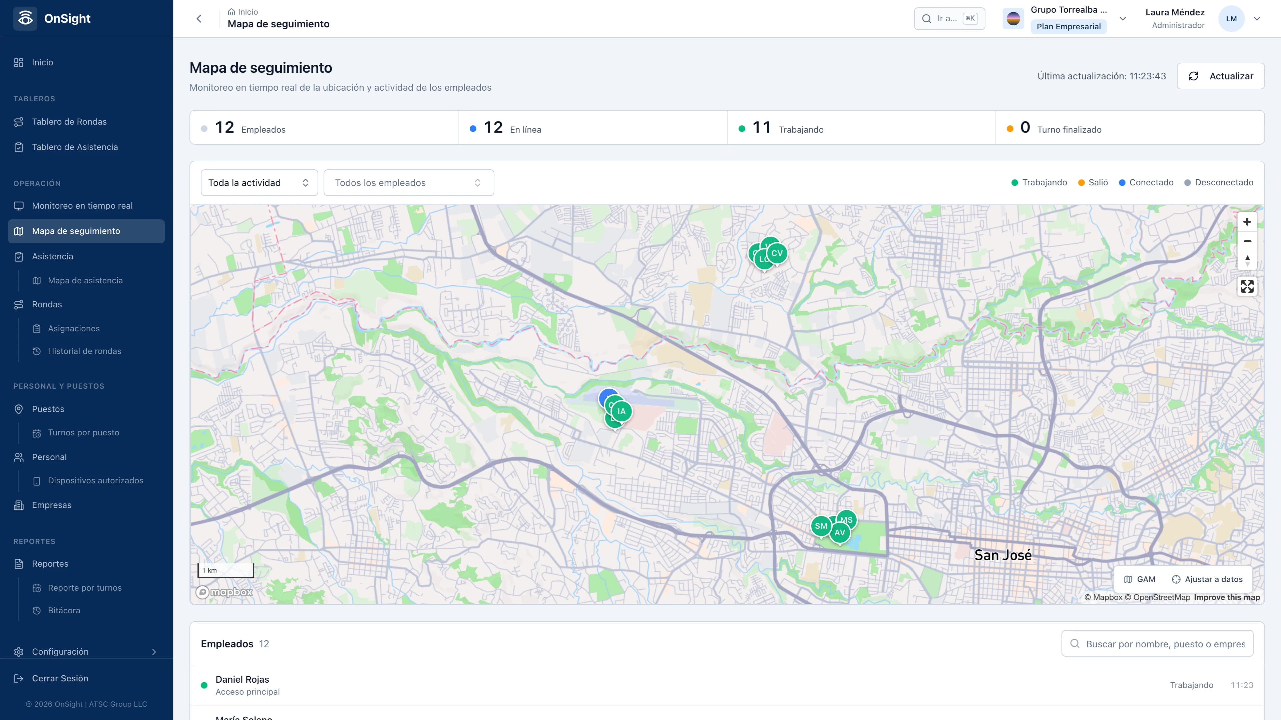Click the CV employee map marker
Screen dimensions: 1281x720
[x=777, y=253]
